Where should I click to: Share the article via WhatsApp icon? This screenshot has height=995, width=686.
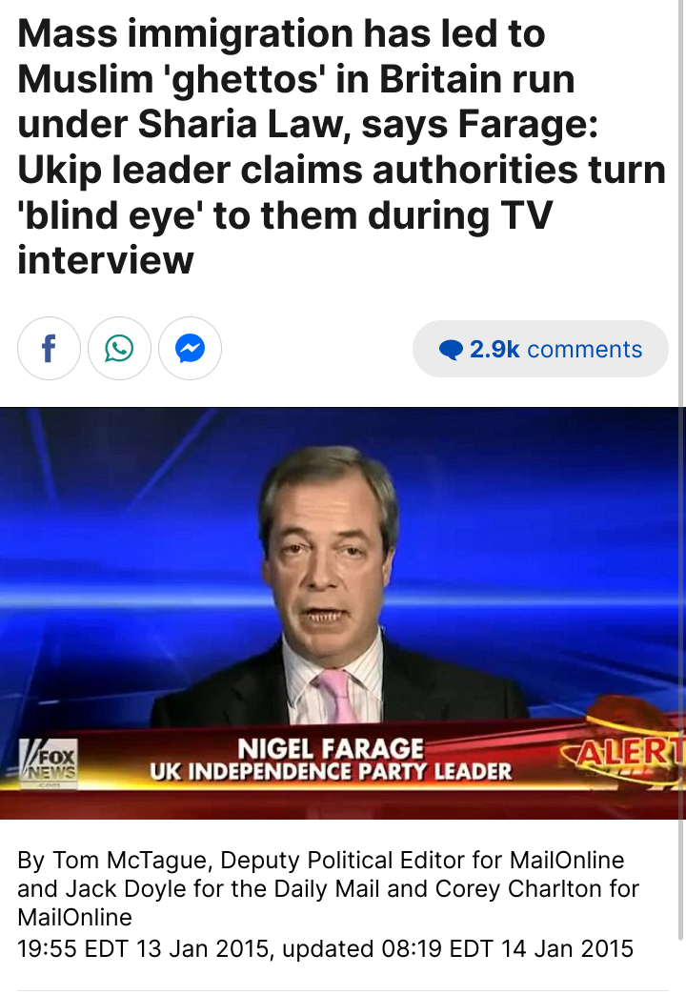[x=119, y=349]
